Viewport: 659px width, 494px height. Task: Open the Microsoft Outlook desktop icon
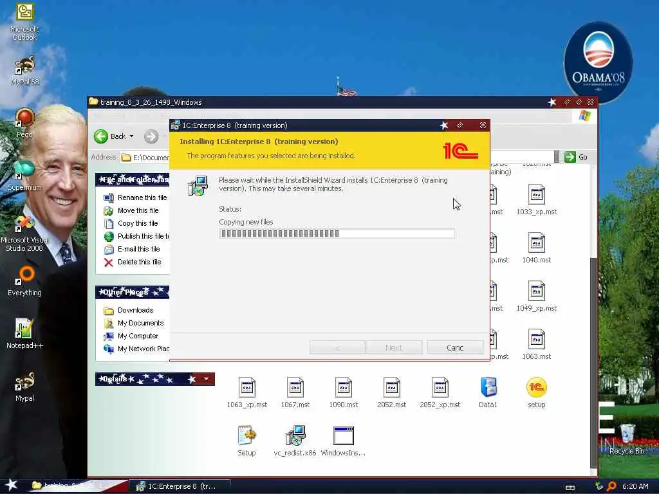24,21
